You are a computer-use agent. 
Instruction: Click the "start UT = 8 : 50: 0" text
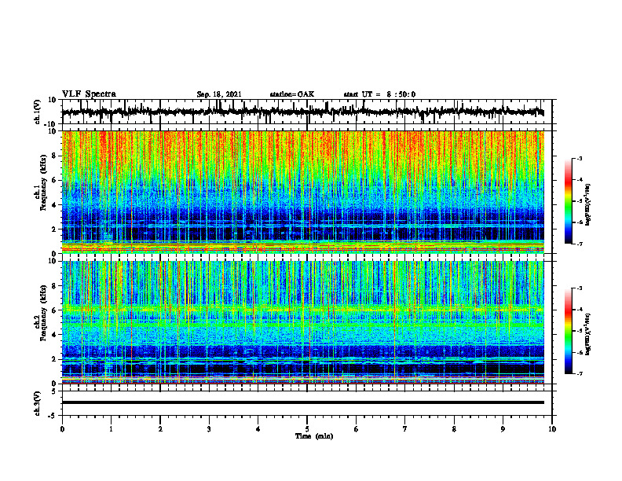pyautogui.click(x=379, y=94)
